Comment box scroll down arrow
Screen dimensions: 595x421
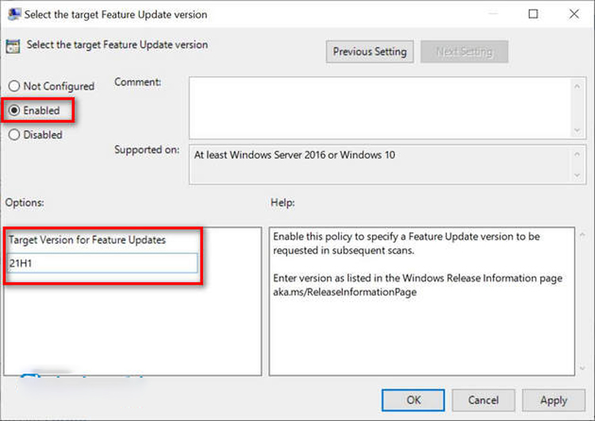pyautogui.click(x=578, y=131)
